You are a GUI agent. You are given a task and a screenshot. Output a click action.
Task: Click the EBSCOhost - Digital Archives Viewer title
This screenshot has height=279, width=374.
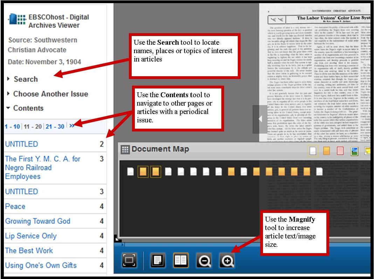coord(59,21)
